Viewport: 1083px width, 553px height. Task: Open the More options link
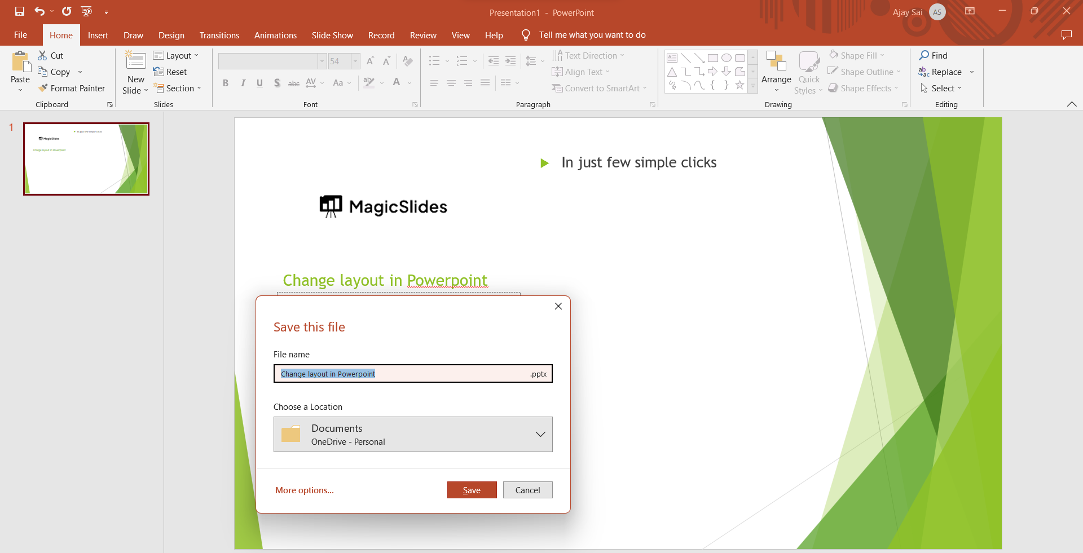(305, 490)
